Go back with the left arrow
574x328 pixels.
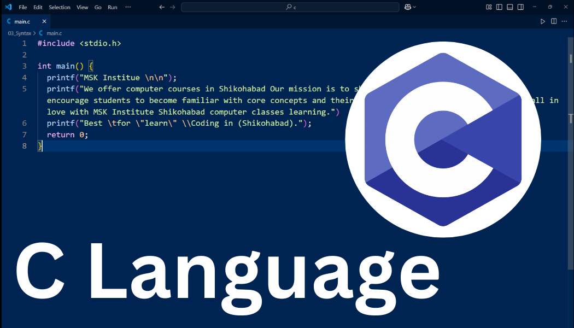[x=162, y=7]
